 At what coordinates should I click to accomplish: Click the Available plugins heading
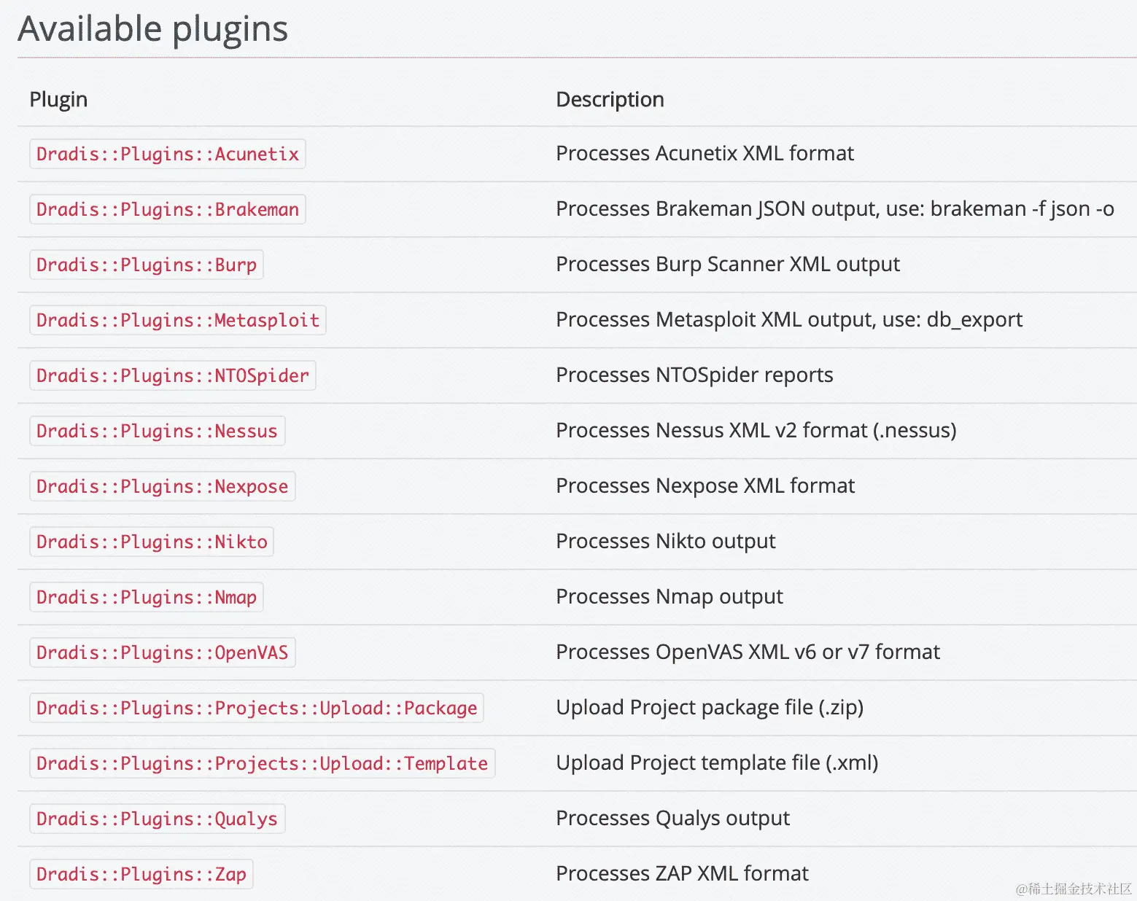pyautogui.click(x=153, y=29)
